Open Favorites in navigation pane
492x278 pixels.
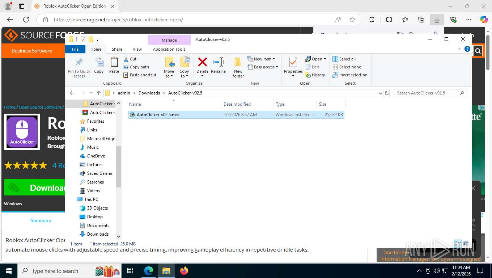96,121
